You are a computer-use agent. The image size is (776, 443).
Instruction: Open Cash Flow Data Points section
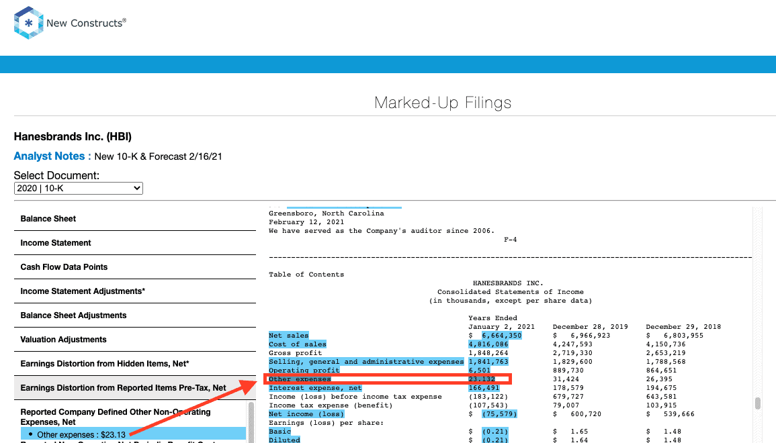click(x=134, y=267)
